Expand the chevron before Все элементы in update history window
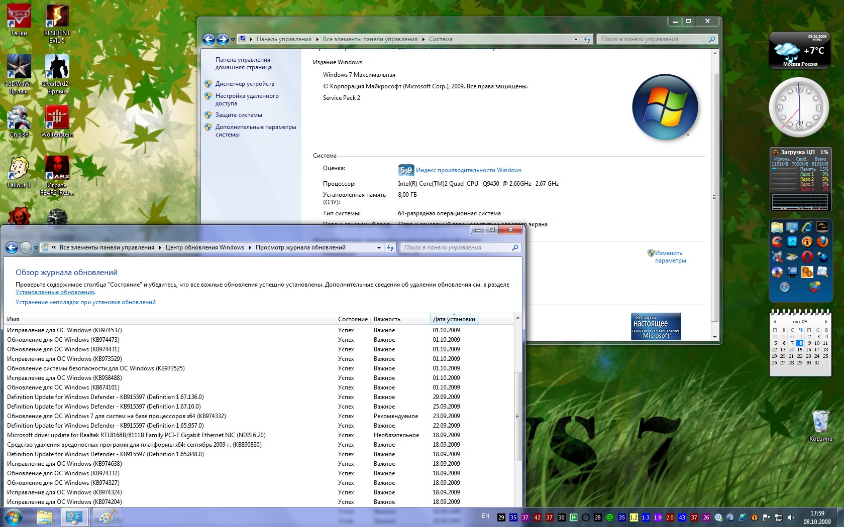The width and height of the screenshot is (844, 527). [54, 247]
